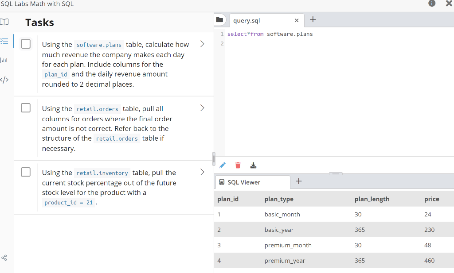Check the software.plans daily revenue task
Screen dimensions: 454x273
click(26, 44)
